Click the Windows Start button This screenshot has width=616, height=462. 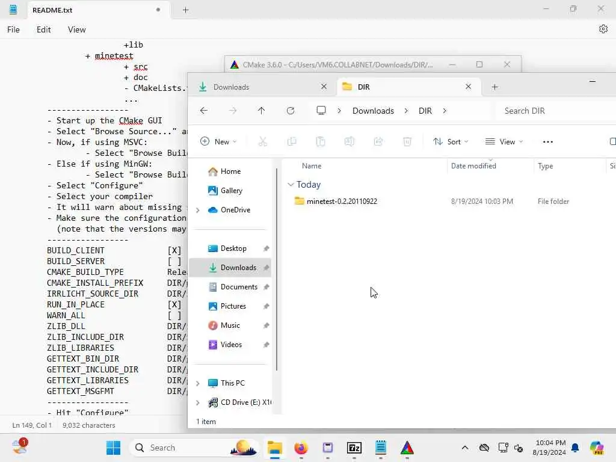tap(114, 448)
